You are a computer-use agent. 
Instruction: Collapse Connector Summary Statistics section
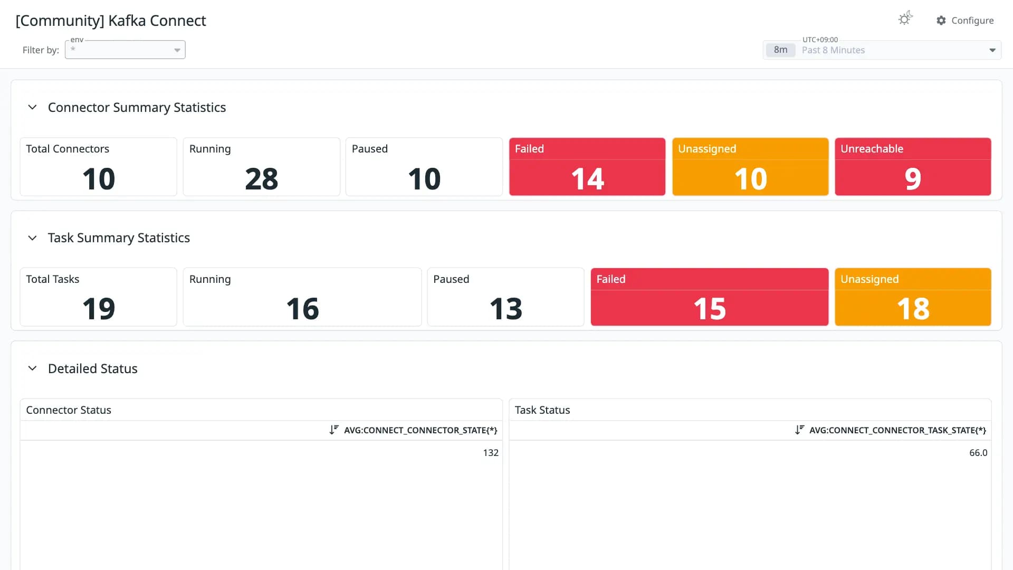tap(32, 107)
